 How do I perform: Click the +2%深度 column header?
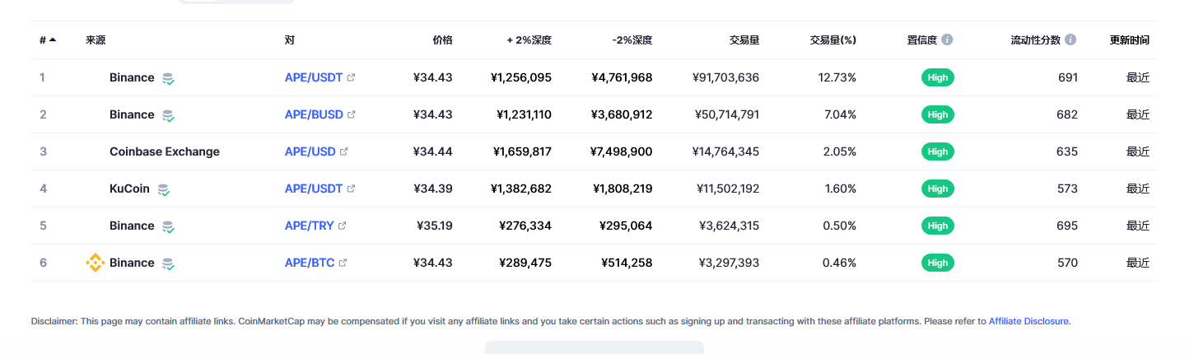click(529, 40)
